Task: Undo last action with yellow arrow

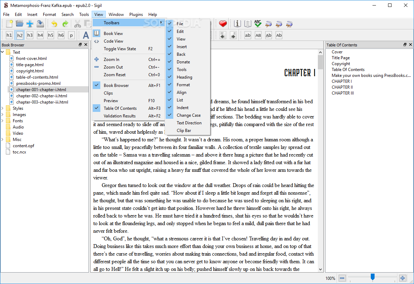Action: [54, 24]
